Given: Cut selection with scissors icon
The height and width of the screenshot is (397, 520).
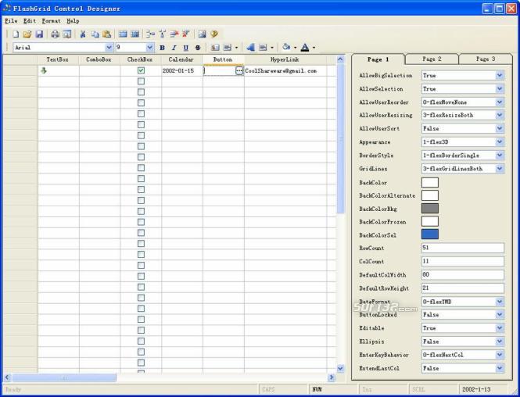Looking at the screenshot, I should 83,34.
